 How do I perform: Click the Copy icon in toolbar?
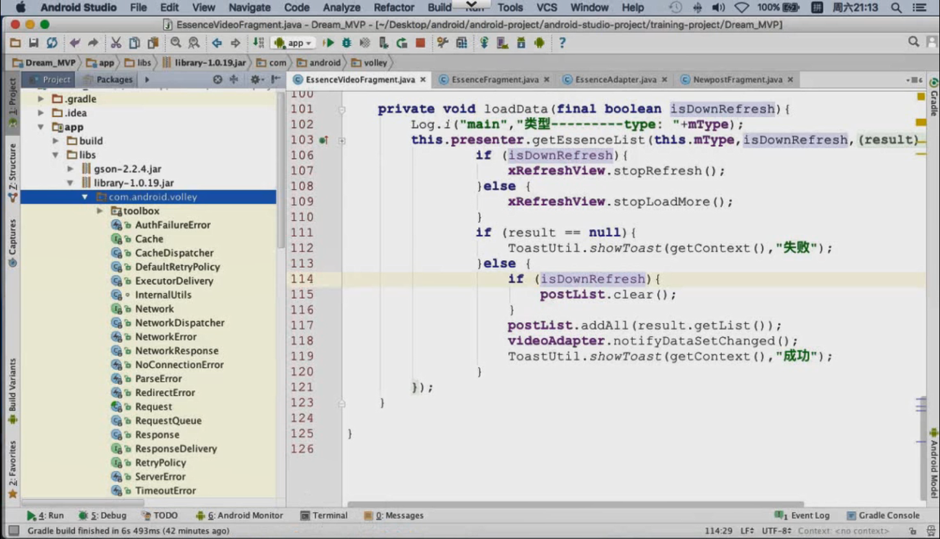tap(135, 43)
